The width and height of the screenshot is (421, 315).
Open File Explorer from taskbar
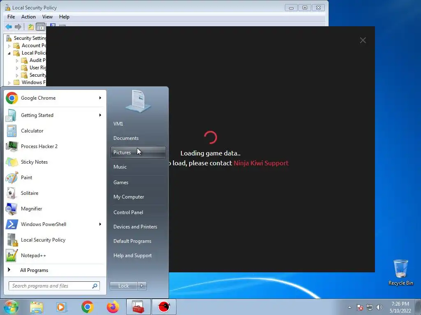37,307
